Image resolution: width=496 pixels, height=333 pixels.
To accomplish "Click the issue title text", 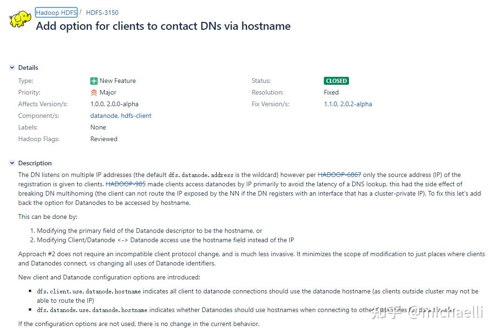I will coord(163,26).
